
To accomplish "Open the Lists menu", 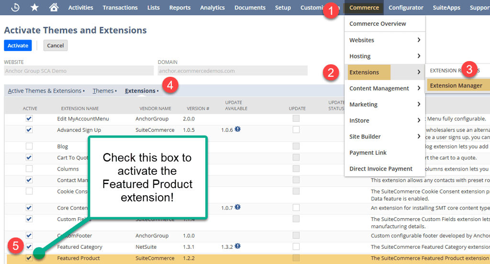I will (154, 8).
